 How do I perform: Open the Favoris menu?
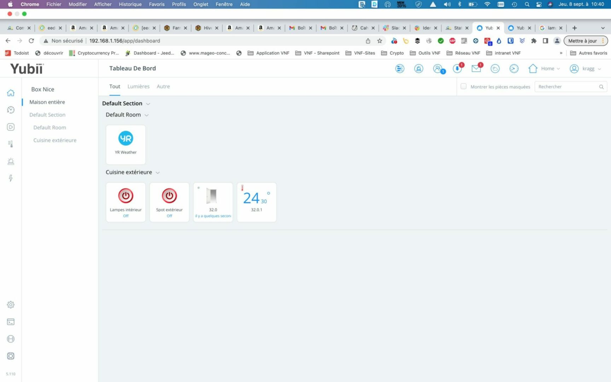(x=157, y=4)
